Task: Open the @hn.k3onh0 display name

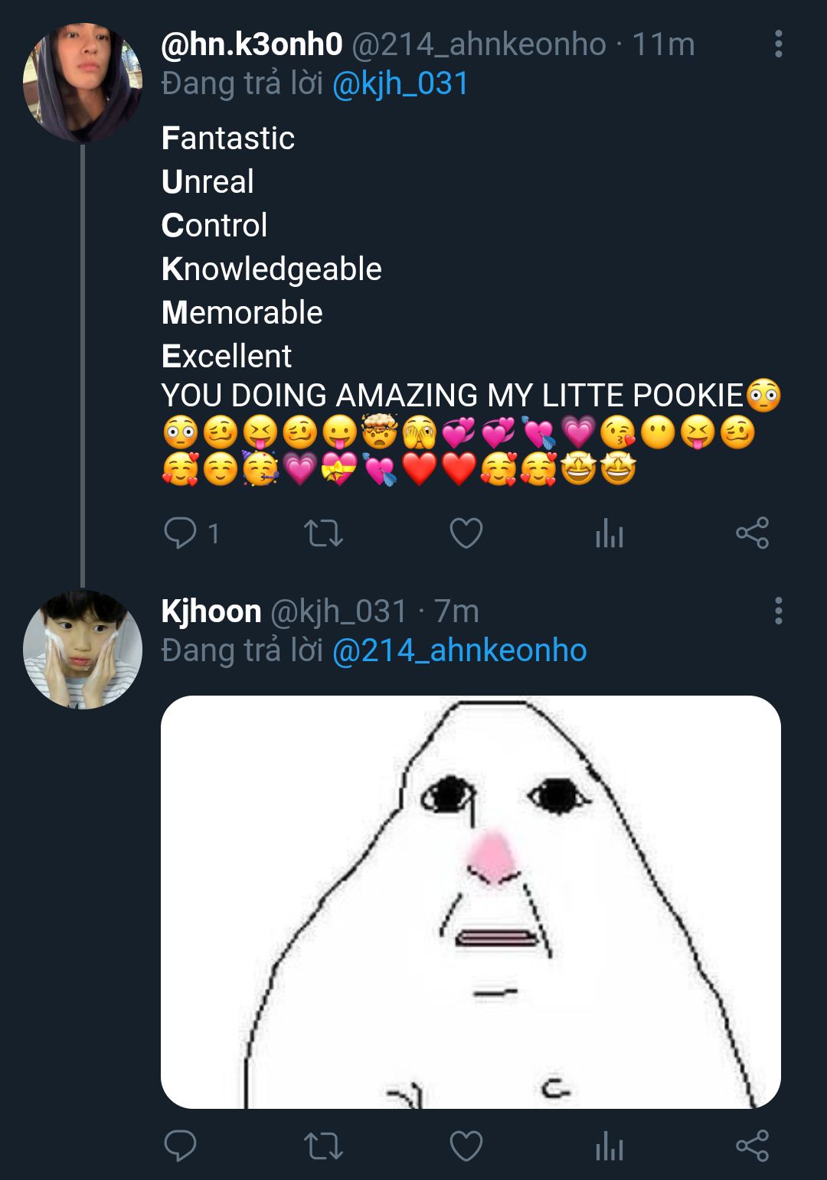Action: click(252, 44)
